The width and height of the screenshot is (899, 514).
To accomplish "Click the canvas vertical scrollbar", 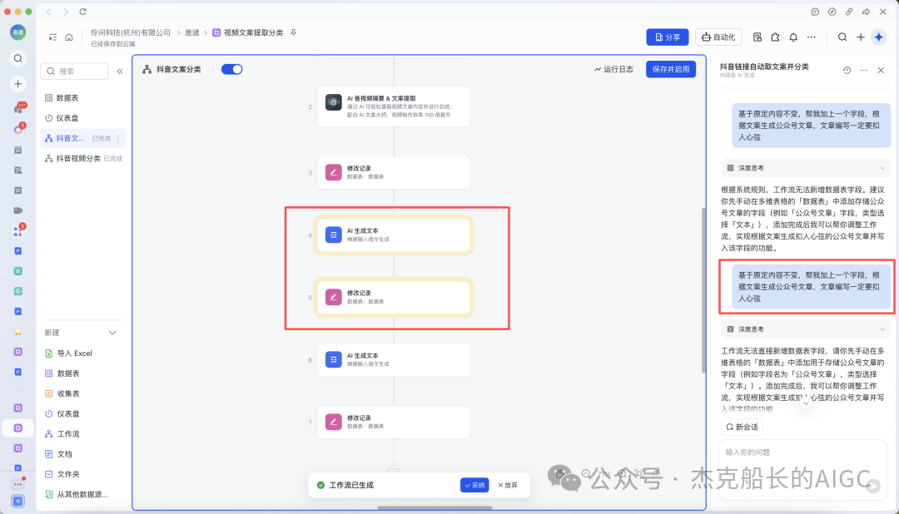I will tap(703, 290).
